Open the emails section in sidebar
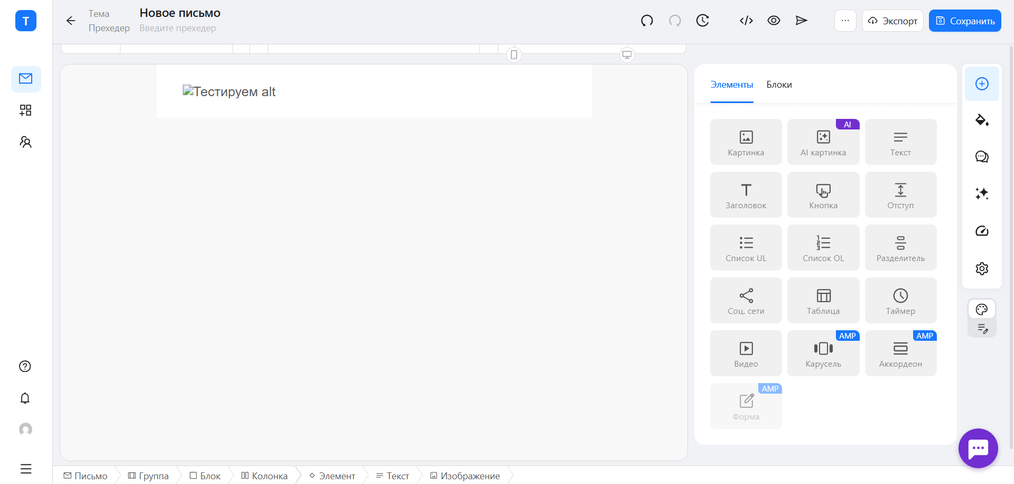 pyautogui.click(x=26, y=79)
